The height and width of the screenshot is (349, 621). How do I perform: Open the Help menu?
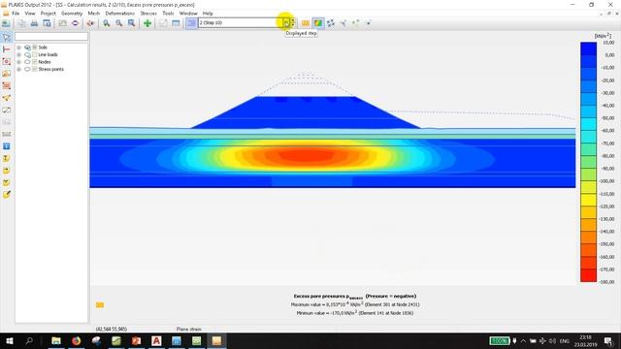click(x=208, y=13)
